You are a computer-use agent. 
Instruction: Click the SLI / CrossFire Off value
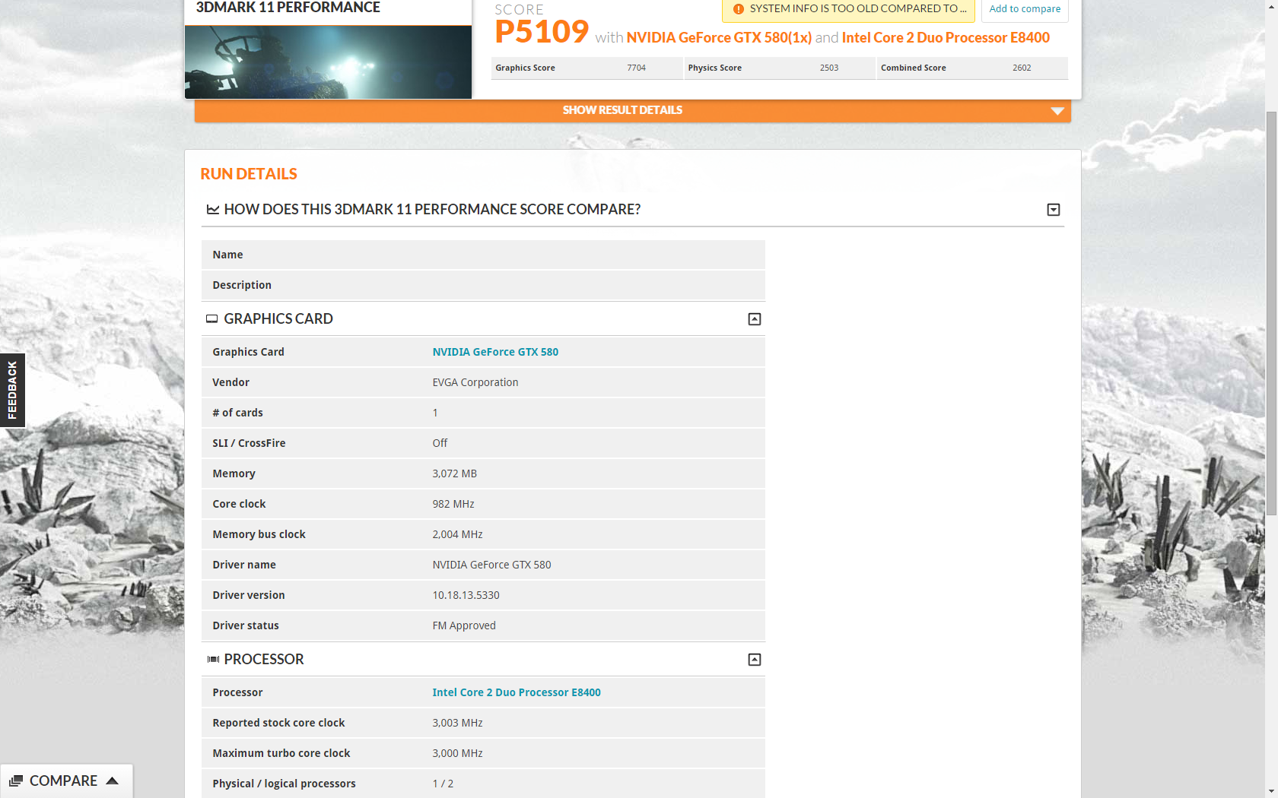[x=440, y=443]
